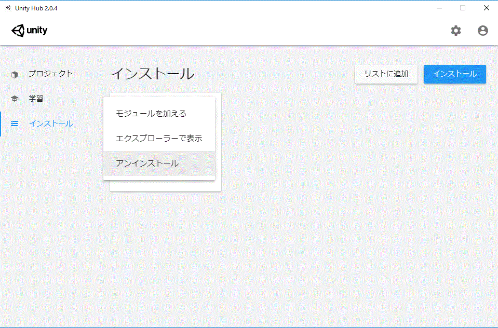Close the Unity Hub window
This screenshot has width=498, height=328.
pos(486,8)
